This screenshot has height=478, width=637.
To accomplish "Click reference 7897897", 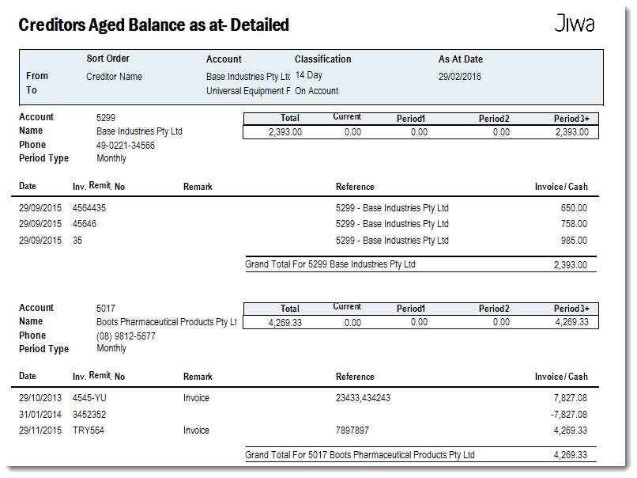I will (352, 431).
